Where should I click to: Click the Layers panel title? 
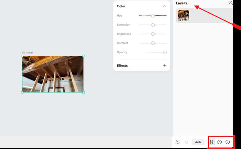click(181, 3)
